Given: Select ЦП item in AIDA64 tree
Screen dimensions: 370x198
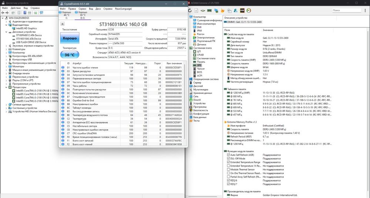Looking at the screenshot, I should (x=199, y=51).
